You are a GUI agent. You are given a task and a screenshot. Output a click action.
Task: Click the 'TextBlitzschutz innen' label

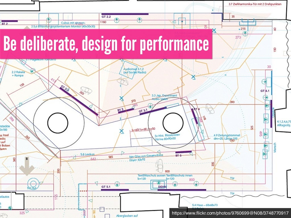point(179,175)
